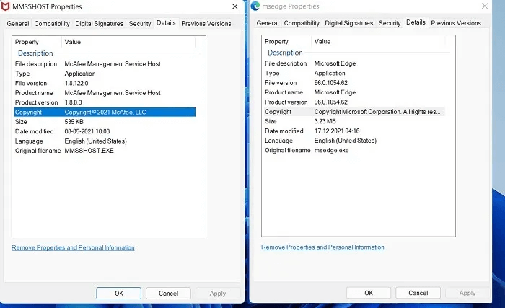Screen dimensions: 505x308
Task: Cancel the msedge Properties dialog
Action: (x=418, y=293)
